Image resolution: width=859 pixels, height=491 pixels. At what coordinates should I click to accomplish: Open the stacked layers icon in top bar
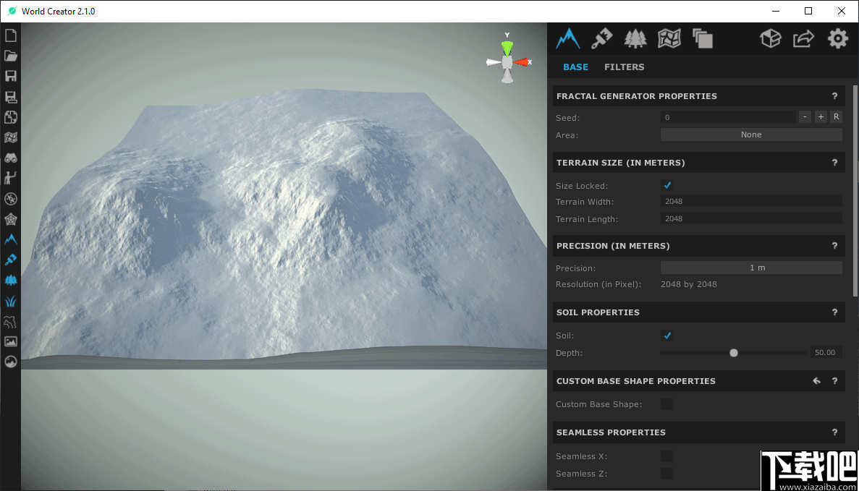point(702,38)
